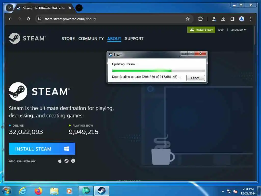The image size is (261, 196).
Task: Click the Steam updater dialog title bar
Action: tap(144, 55)
